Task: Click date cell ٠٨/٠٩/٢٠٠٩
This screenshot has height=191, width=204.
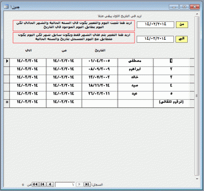Action: pyautogui.click(x=99, y=70)
